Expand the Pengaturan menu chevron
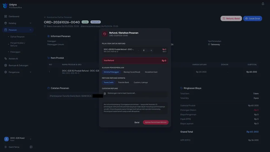The image size is (270, 152). tap(30, 72)
